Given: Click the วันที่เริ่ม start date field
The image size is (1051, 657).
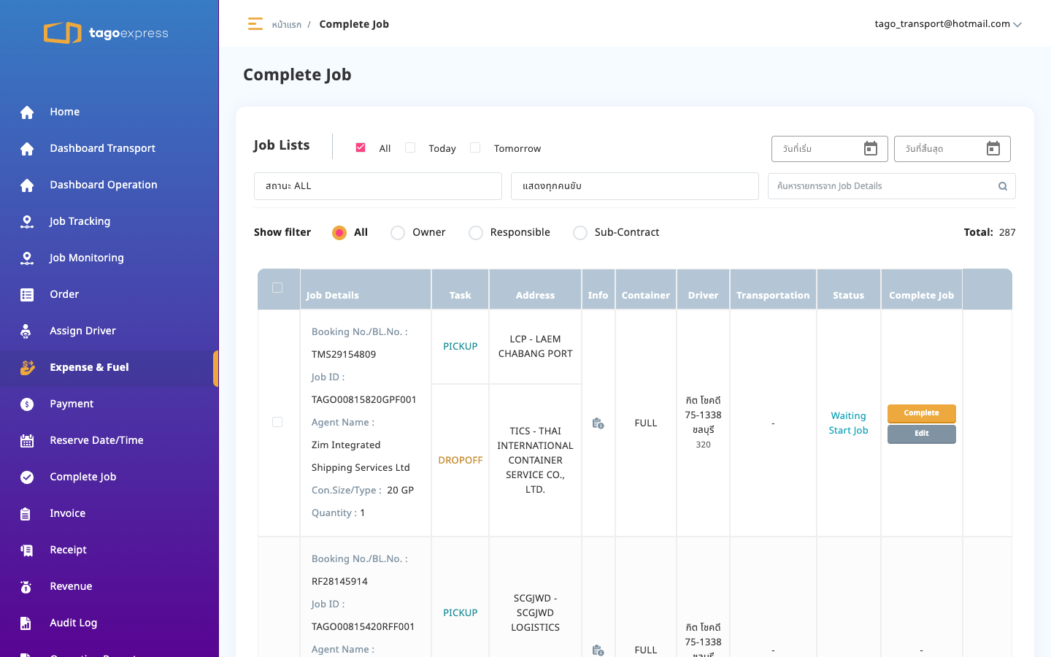Looking at the screenshot, I should (829, 149).
